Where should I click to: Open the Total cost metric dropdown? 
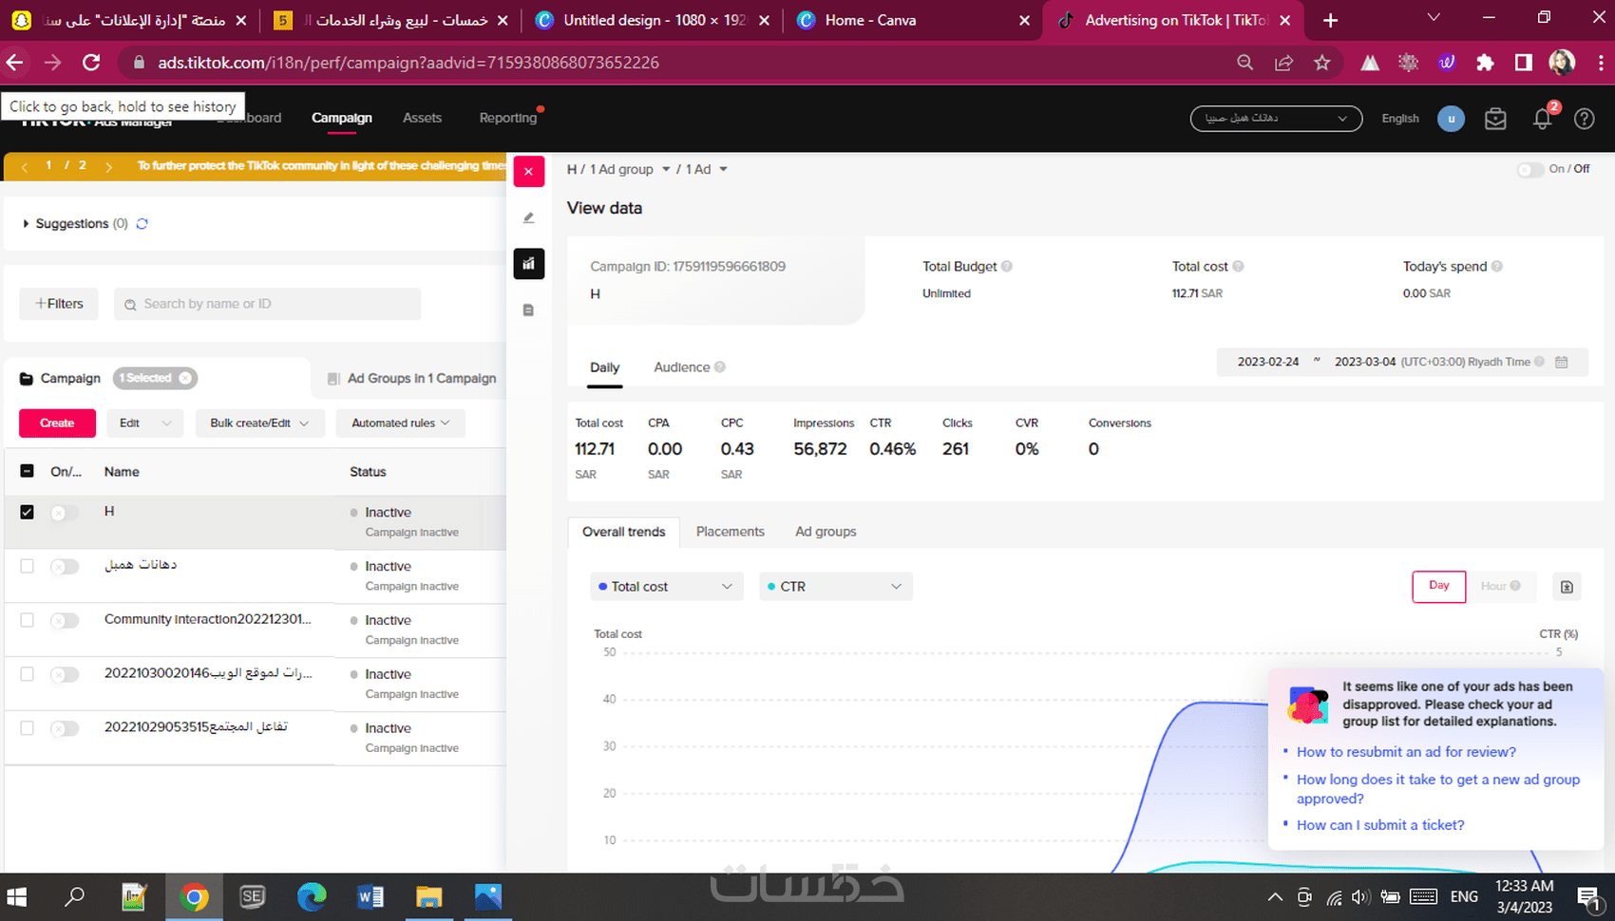pyautogui.click(x=667, y=587)
